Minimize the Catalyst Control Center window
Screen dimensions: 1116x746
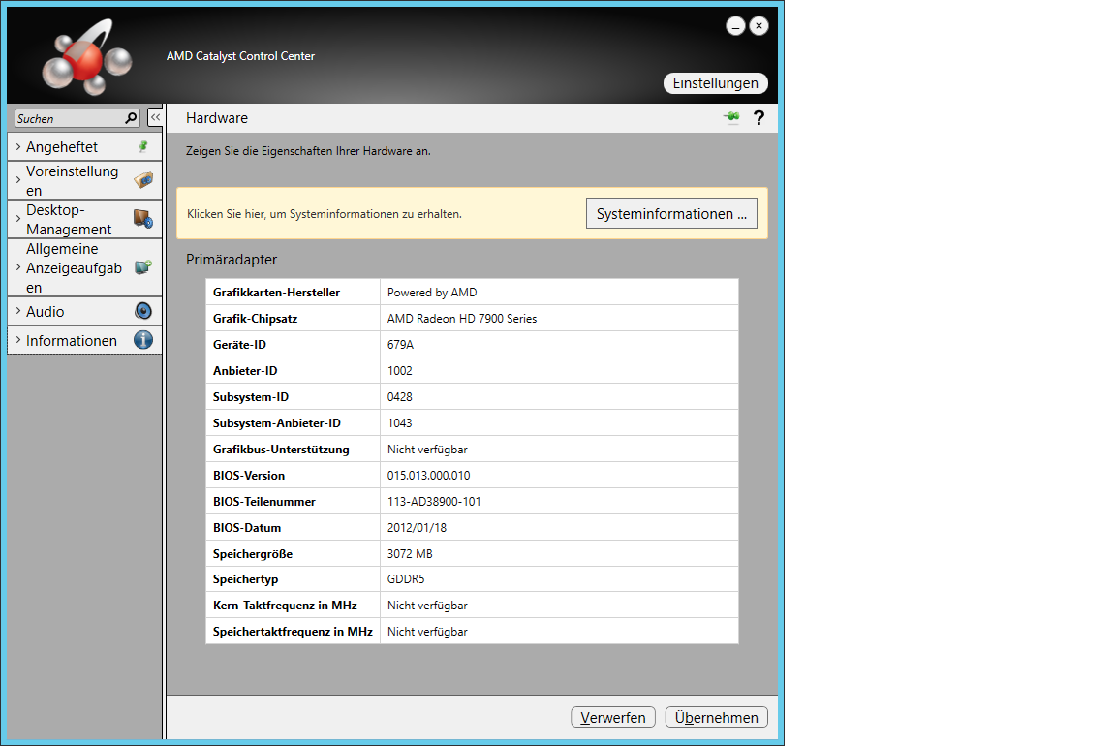click(x=735, y=26)
